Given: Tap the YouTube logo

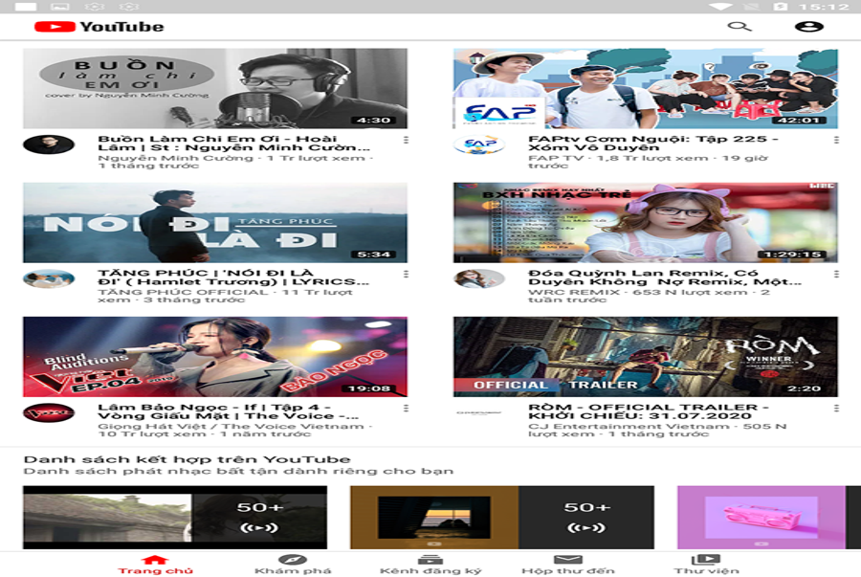Looking at the screenshot, I should [99, 27].
